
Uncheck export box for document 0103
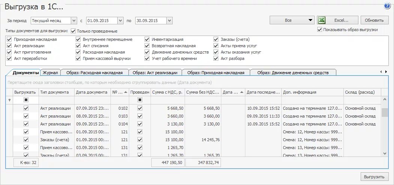click(x=26, y=116)
